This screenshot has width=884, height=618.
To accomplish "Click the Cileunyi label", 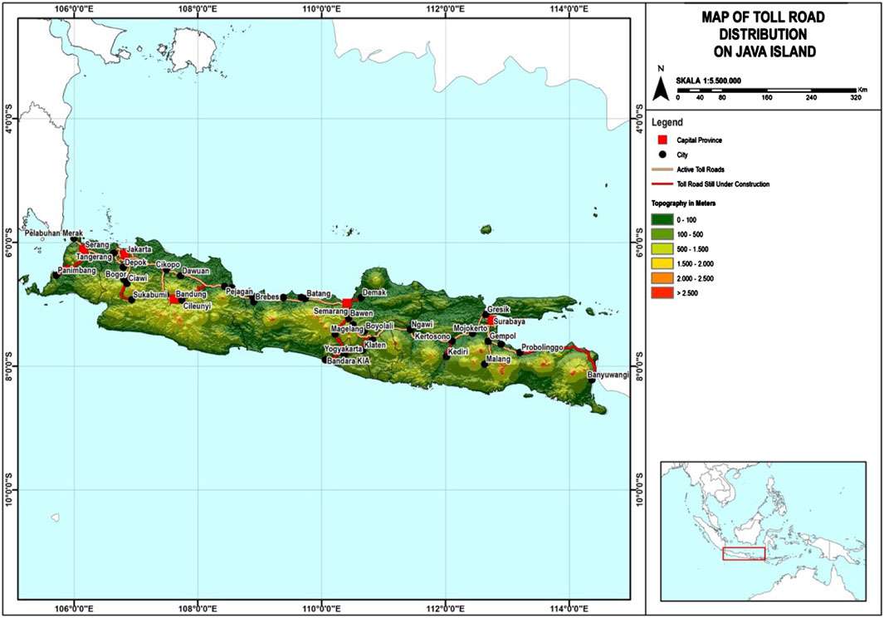I will click(x=198, y=307).
